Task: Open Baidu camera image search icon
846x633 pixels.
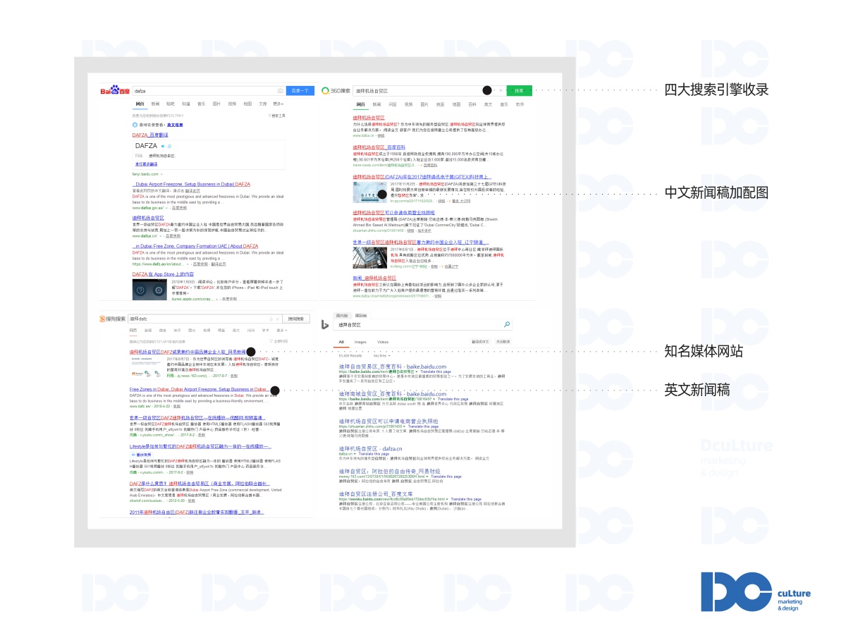Action: pos(281,91)
